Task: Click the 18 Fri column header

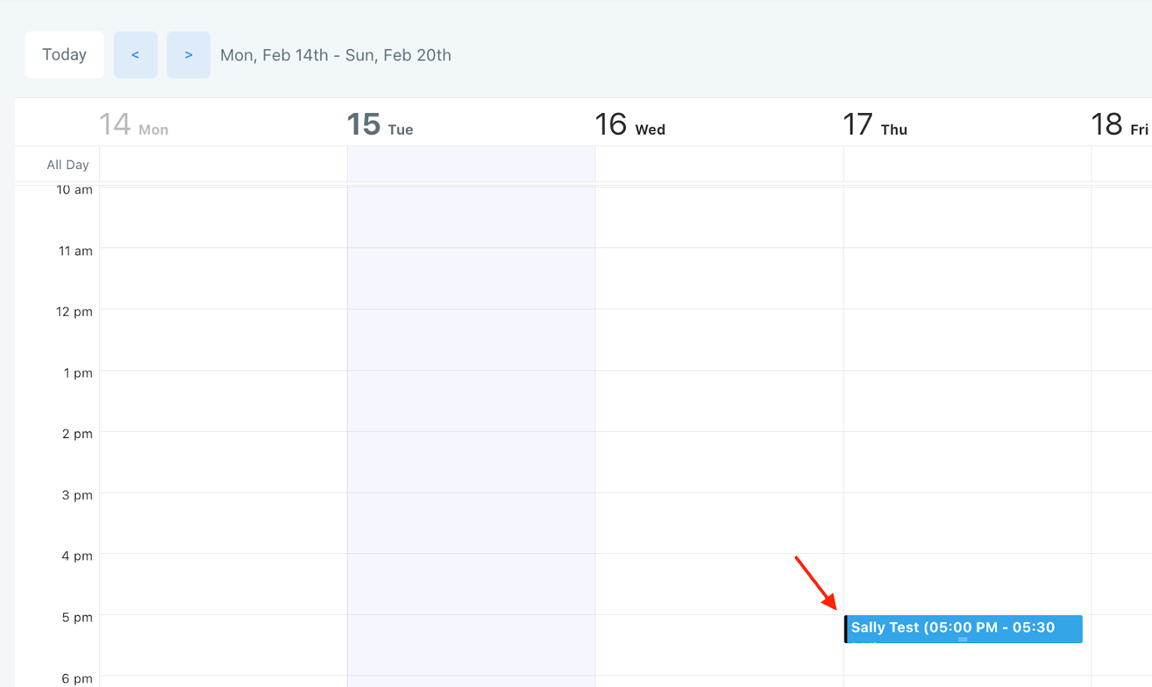Action: 1120,124
